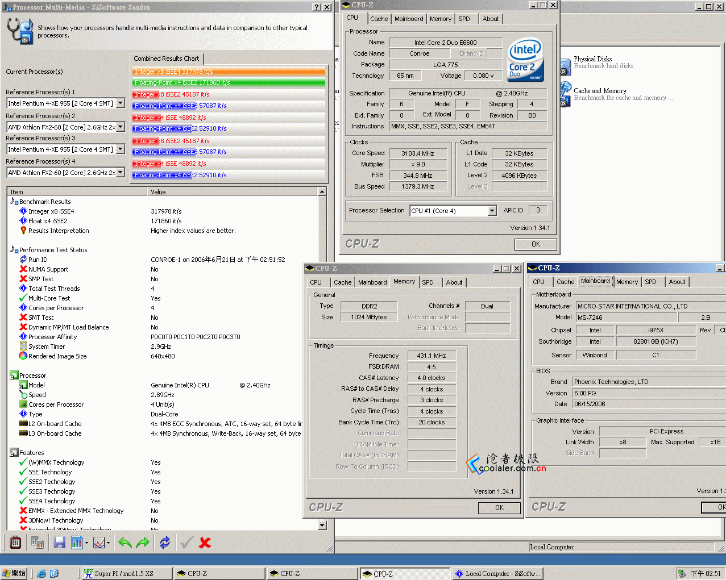Open Cache tab in CPU-Z processor window
This screenshot has width=726, height=580.
tap(379, 19)
